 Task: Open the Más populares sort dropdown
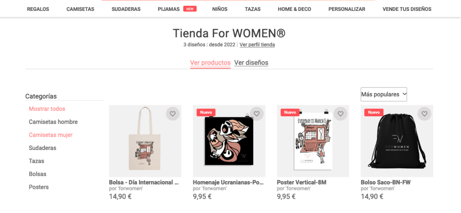pyautogui.click(x=384, y=95)
